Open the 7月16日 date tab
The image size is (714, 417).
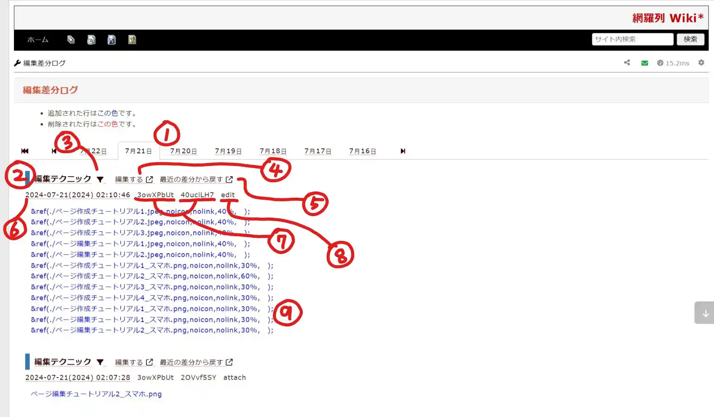click(362, 151)
